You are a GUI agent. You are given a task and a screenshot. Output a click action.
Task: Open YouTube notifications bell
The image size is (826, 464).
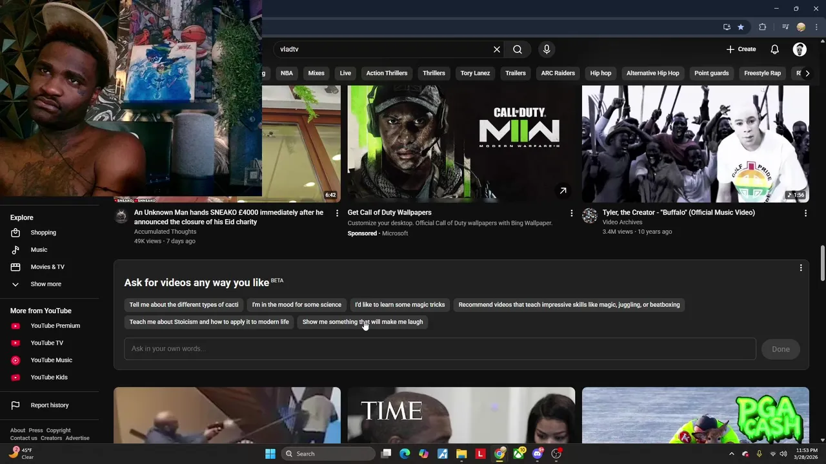point(774,49)
